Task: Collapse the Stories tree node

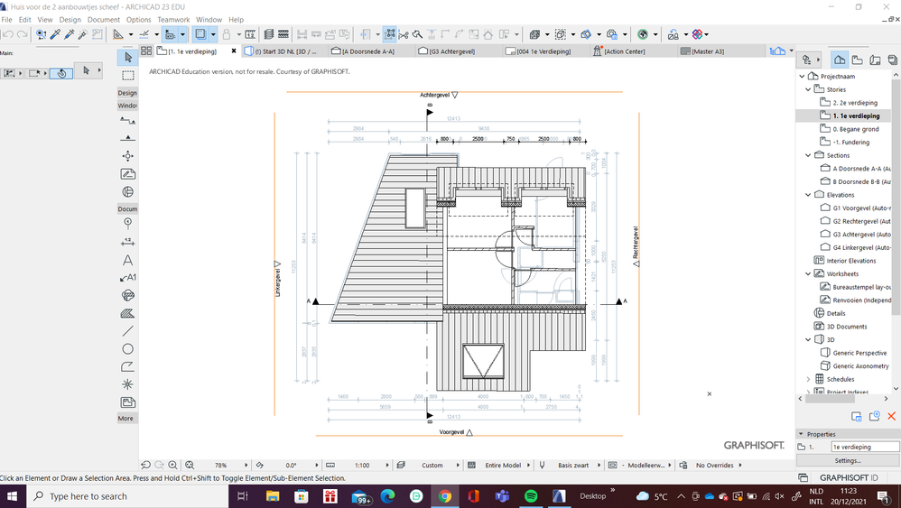Action: pyautogui.click(x=808, y=89)
